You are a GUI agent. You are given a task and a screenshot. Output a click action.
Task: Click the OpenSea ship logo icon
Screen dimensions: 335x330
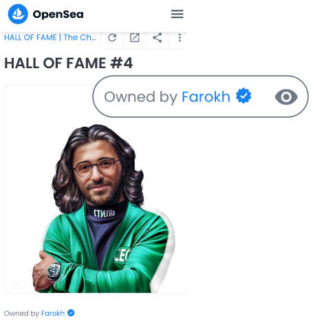coord(18,14)
